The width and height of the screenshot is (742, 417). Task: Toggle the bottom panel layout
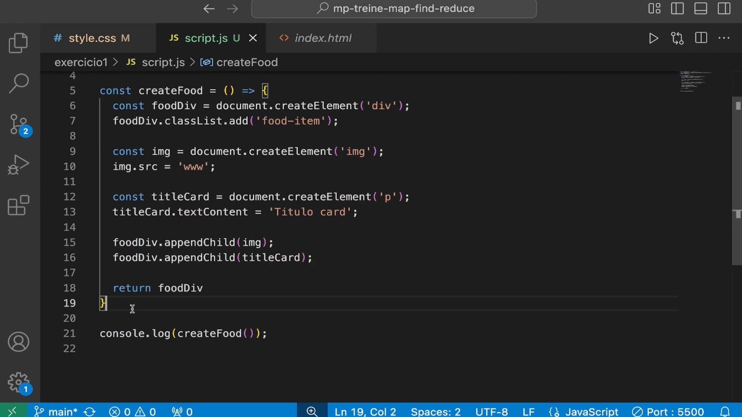pos(700,8)
